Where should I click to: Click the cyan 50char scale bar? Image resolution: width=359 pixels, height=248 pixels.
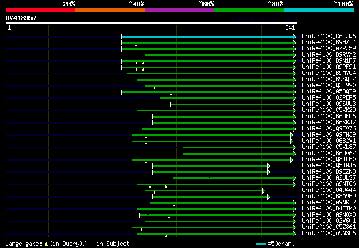pos(261,244)
